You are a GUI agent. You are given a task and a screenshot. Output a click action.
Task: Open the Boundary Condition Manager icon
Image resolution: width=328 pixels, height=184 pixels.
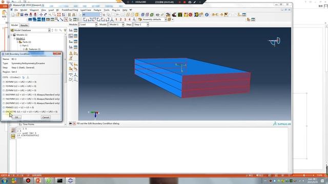point(75,36)
